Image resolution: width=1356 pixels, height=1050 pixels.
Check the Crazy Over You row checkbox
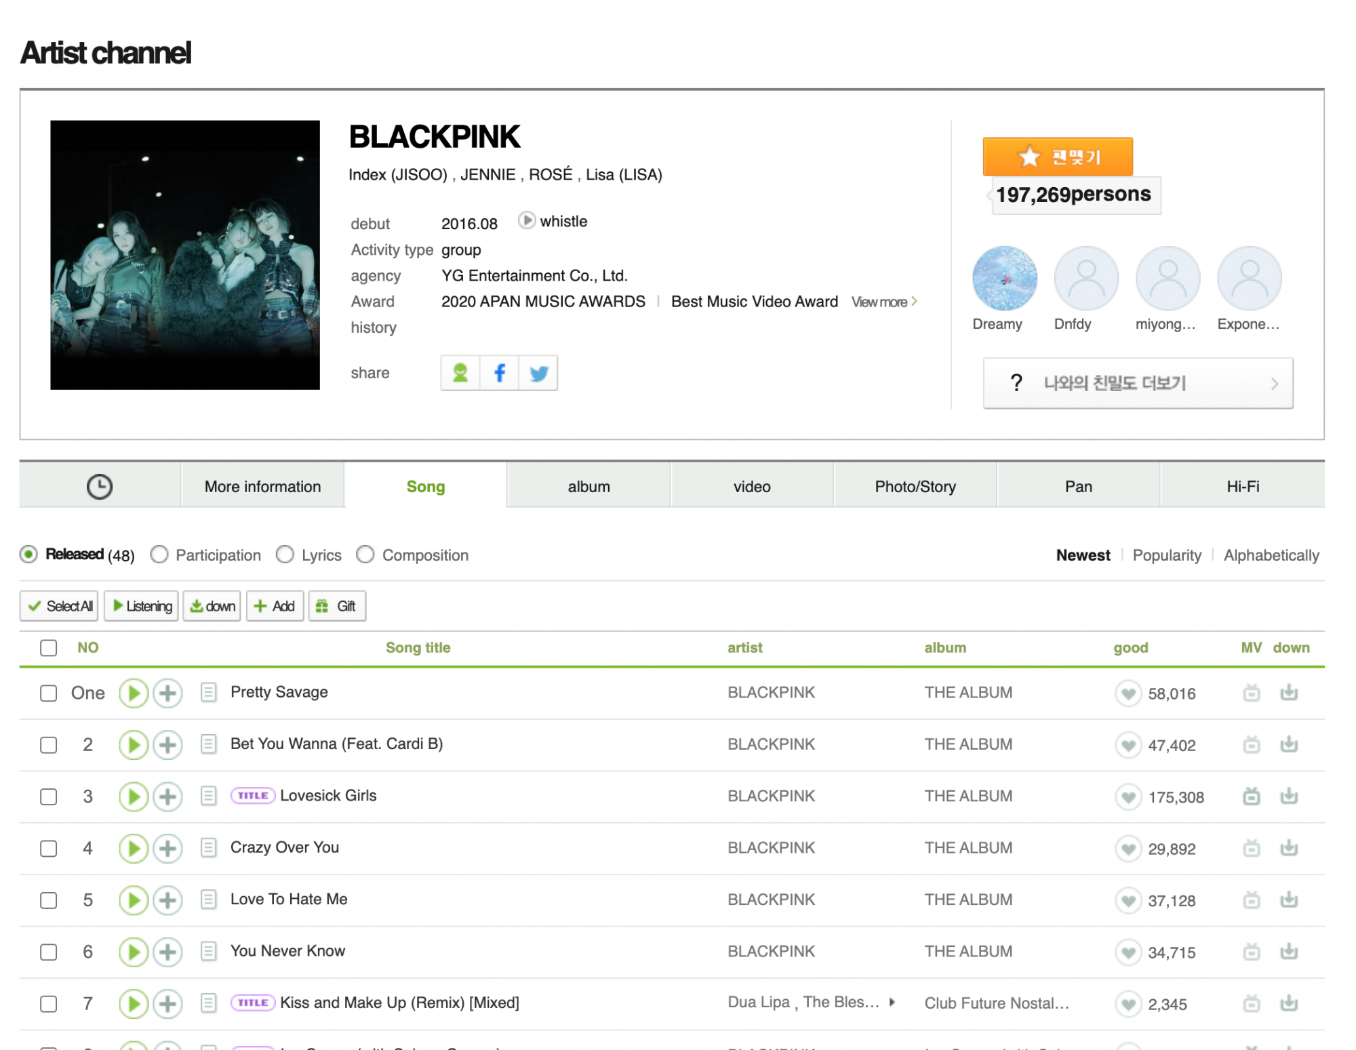click(48, 849)
